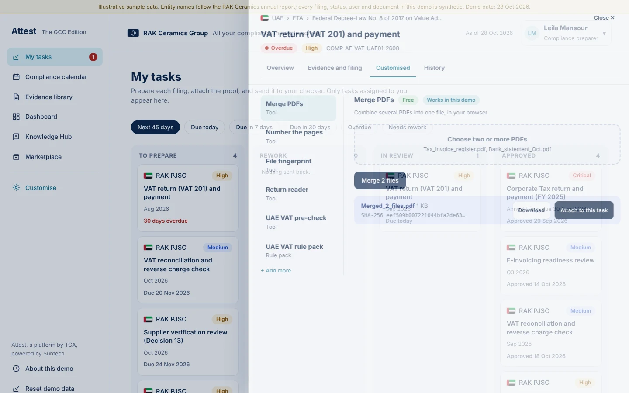Click the Knowledge Hub icon in sidebar

point(16,137)
